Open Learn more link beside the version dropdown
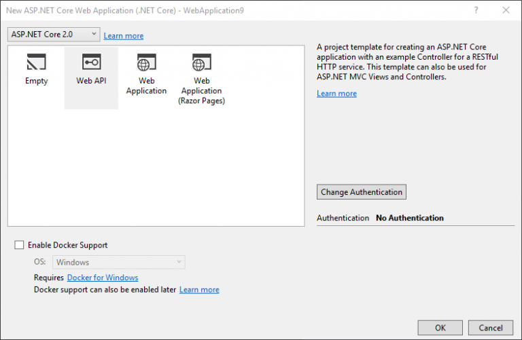This screenshot has height=340, width=522. pos(124,36)
